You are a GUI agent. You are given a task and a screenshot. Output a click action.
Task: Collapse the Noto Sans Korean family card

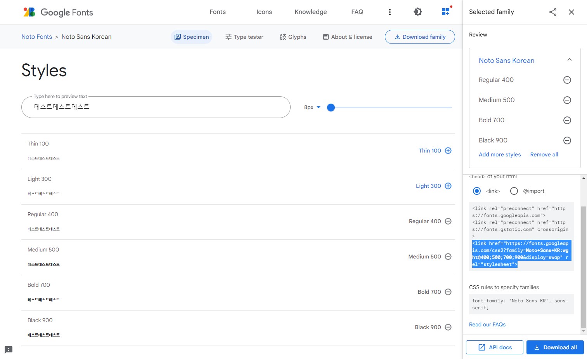pos(570,60)
